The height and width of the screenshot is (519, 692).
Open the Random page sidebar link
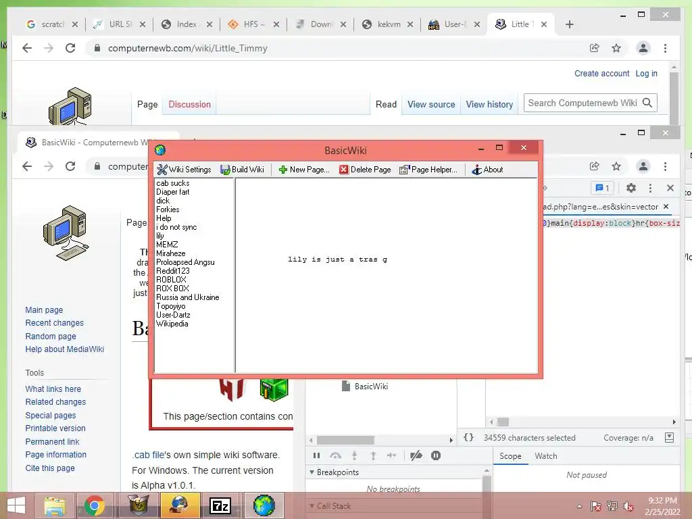pos(51,337)
